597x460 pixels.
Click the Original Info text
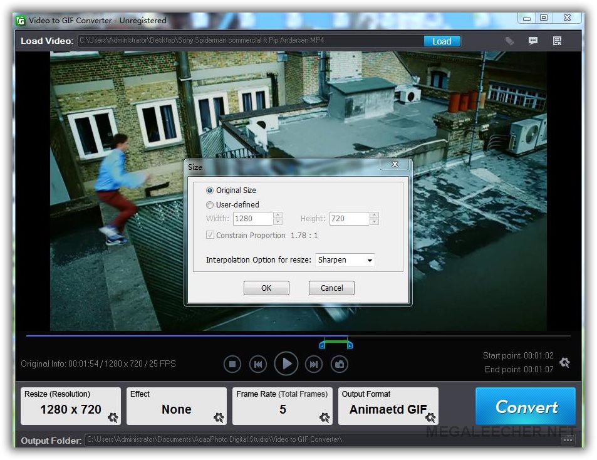98,363
